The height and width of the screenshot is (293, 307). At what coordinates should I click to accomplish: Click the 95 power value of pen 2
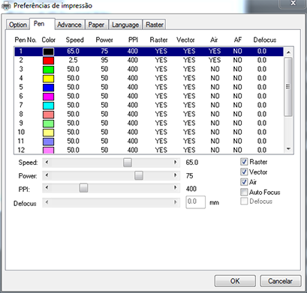pos(104,60)
